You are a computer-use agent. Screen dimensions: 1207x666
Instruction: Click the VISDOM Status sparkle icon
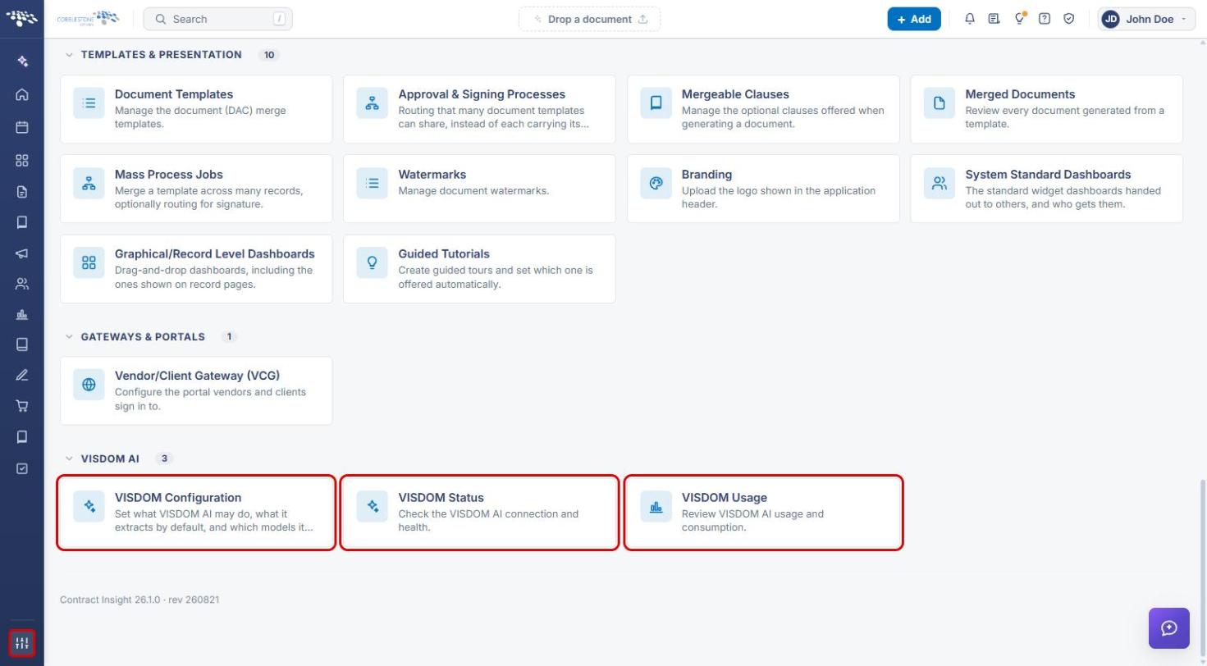click(373, 507)
